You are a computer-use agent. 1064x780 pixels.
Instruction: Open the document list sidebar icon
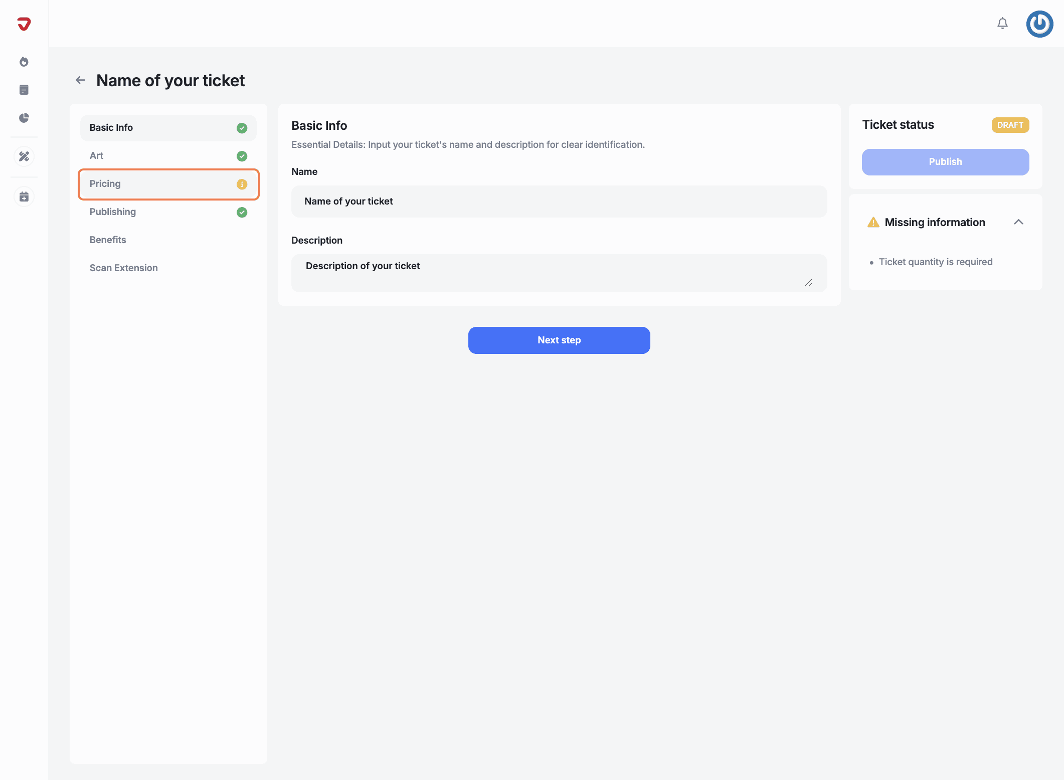click(x=24, y=90)
